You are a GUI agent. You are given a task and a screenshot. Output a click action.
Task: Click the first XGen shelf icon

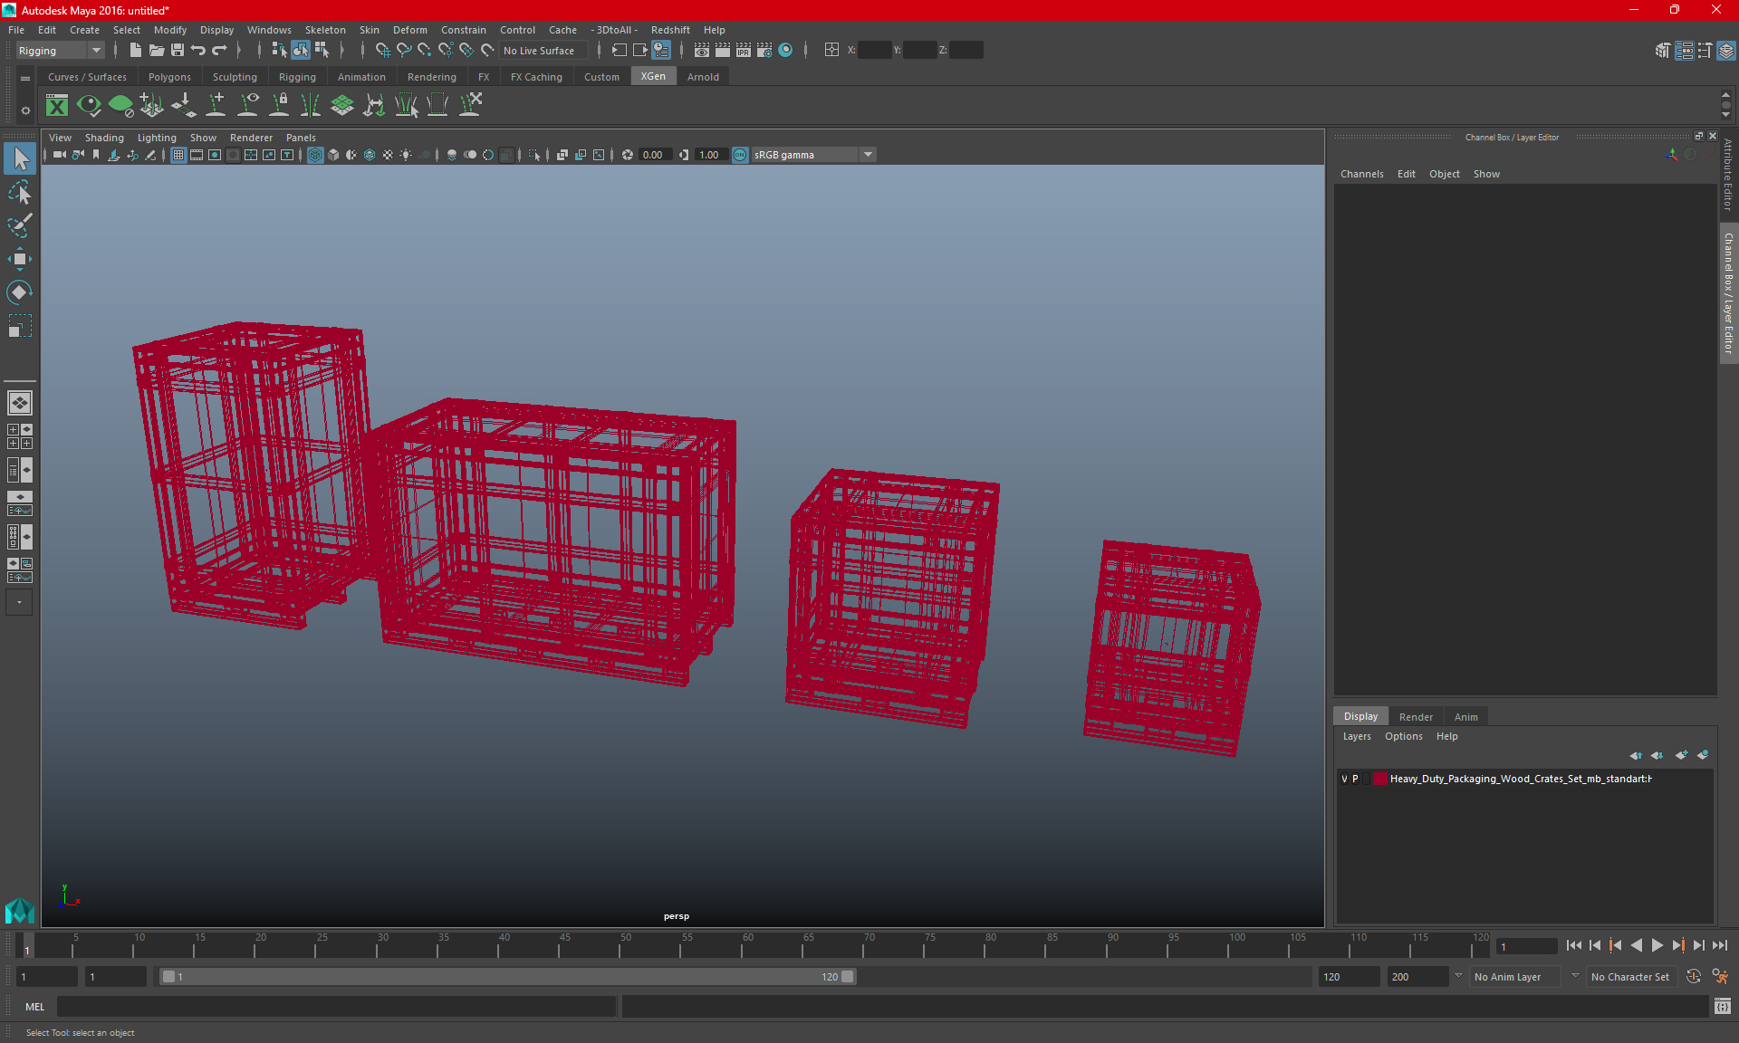[57, 106]
